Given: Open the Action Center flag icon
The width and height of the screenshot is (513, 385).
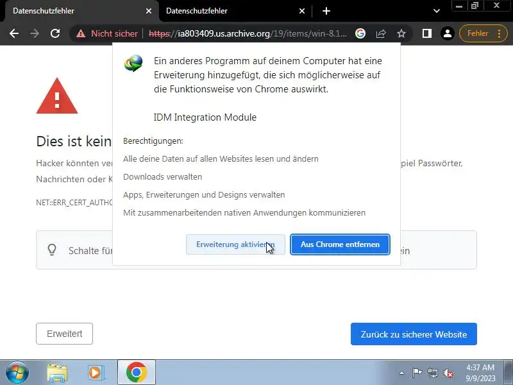Looking at the screenshot, I should point(417,373).
